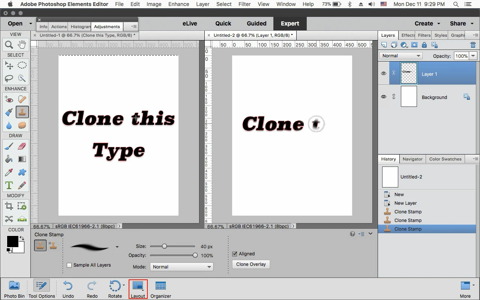Image resolution: width=480 pixels, height=300 pixels.
Task: Select the Sponge tool
Action: (22, 125)
